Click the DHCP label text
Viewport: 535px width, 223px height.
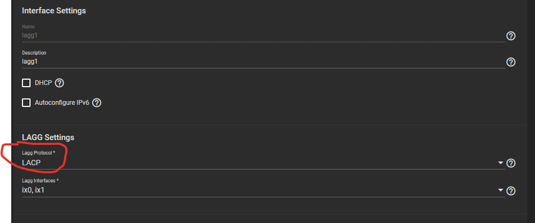pos(43,83)
